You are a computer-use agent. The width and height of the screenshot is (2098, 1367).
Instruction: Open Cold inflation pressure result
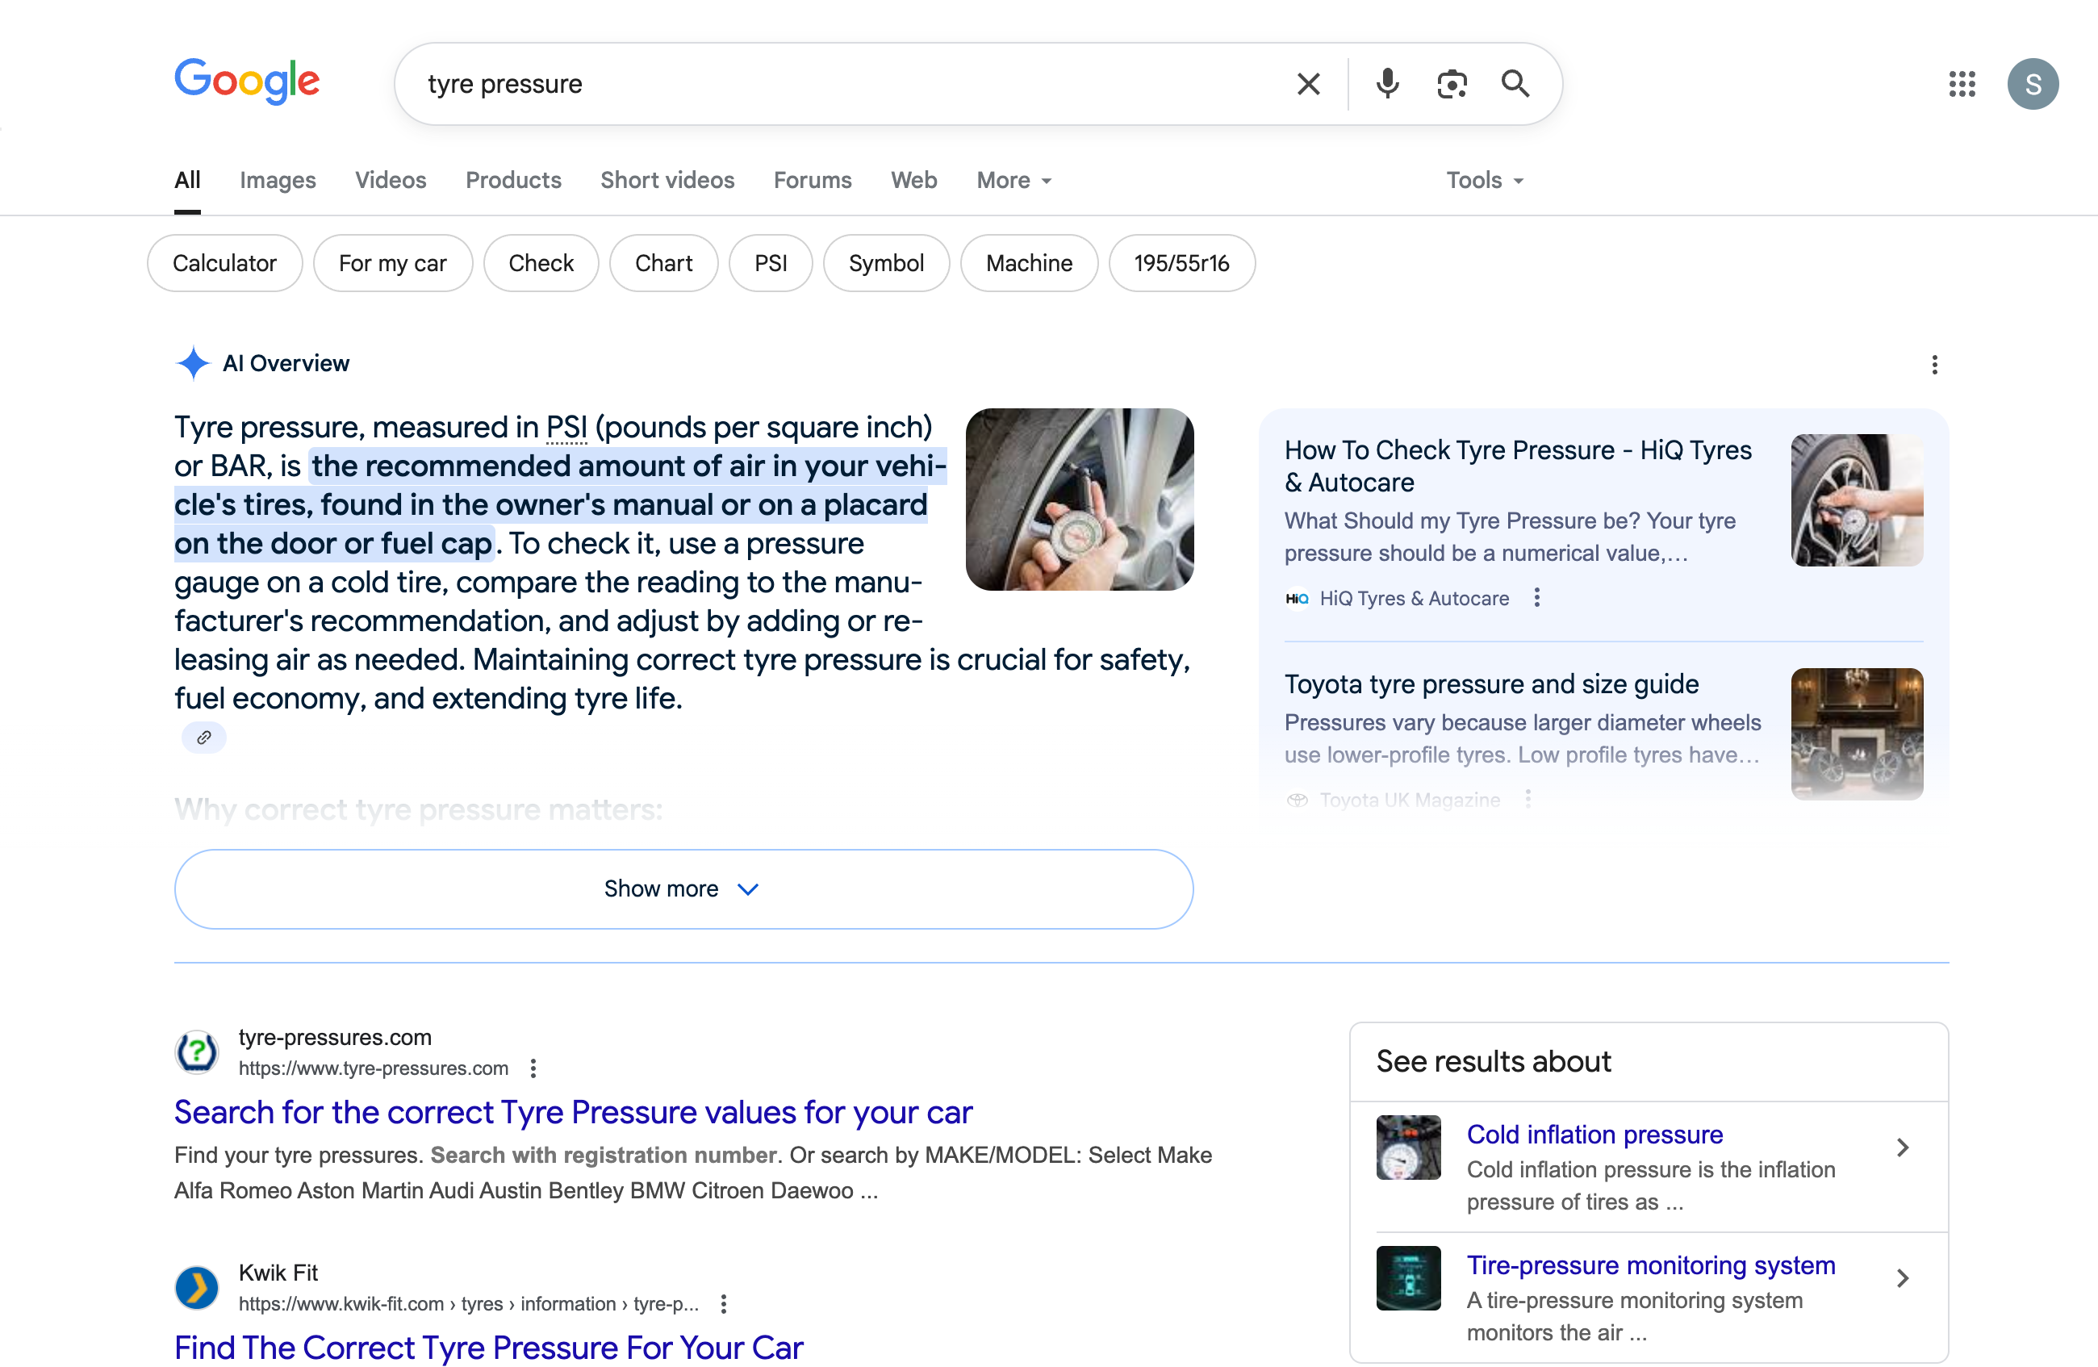click(x=1594, y=1135)
